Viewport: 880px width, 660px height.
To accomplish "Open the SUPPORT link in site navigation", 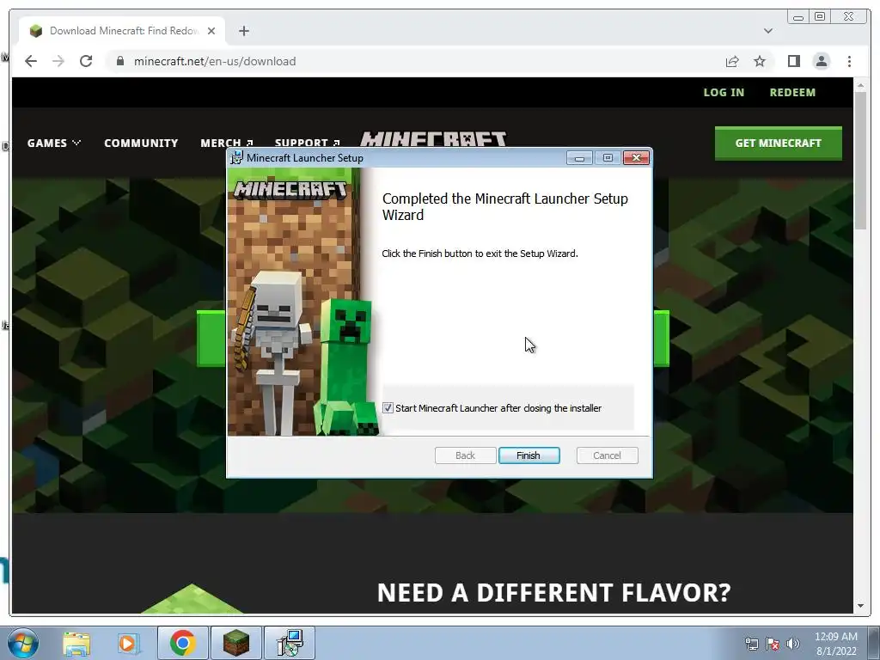I will [x=307, y=143].
